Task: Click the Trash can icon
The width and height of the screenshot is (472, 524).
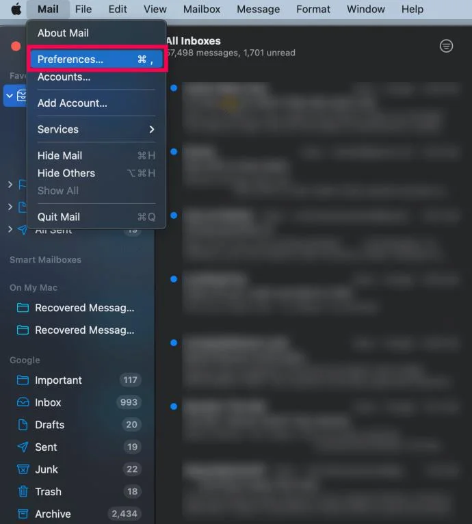Action: coord(23,491)
